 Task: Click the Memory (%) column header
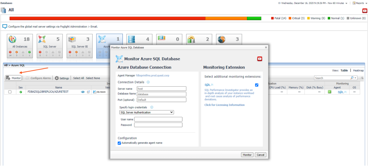(x=296, y=87)
